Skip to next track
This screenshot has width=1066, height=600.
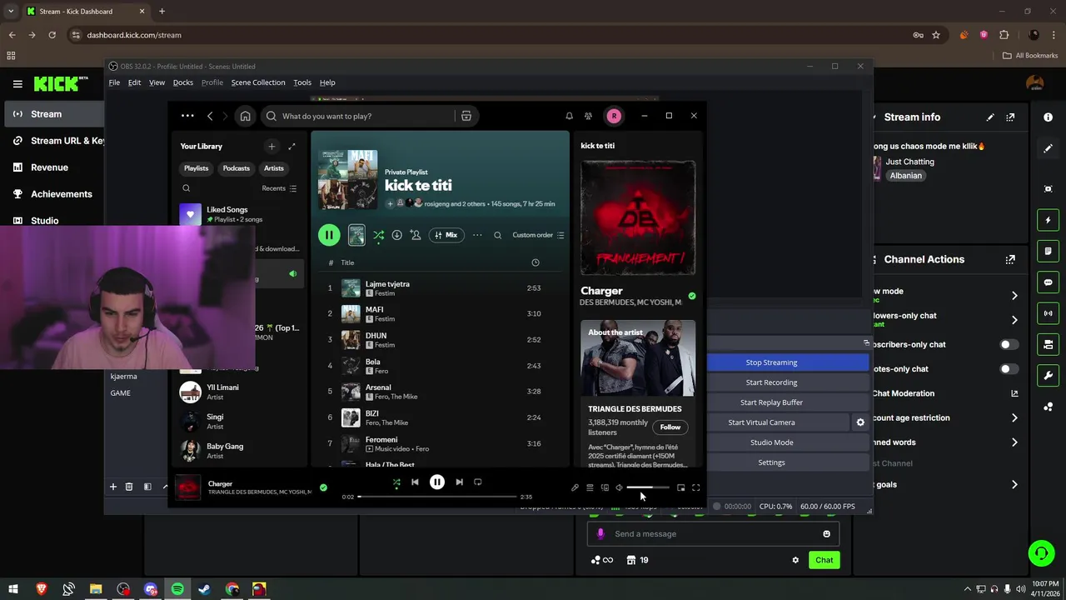[x=459, y=482]
